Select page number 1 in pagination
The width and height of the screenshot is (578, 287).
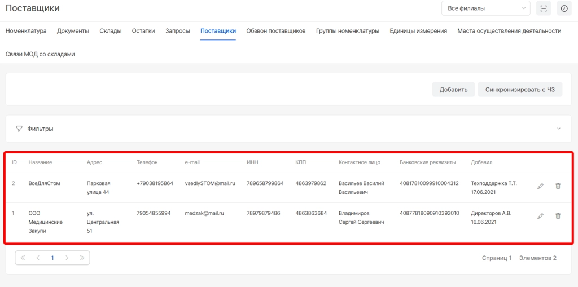[52, 258]
